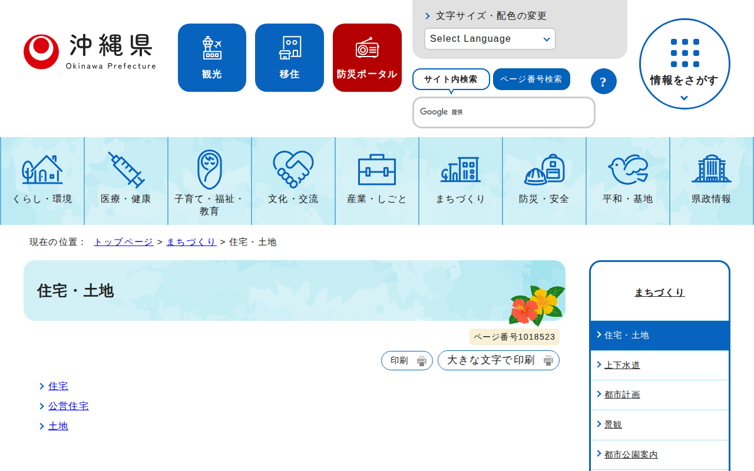Select 景観 in the sidebar menu

[x=660, y=425]
